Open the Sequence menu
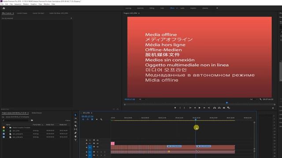 18,4
